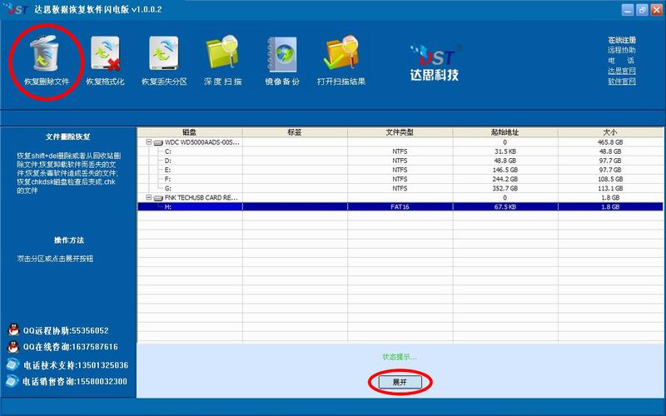Restore the window size button
The height and width of the screenshot is (416, 666).
(x=642, y=10)
